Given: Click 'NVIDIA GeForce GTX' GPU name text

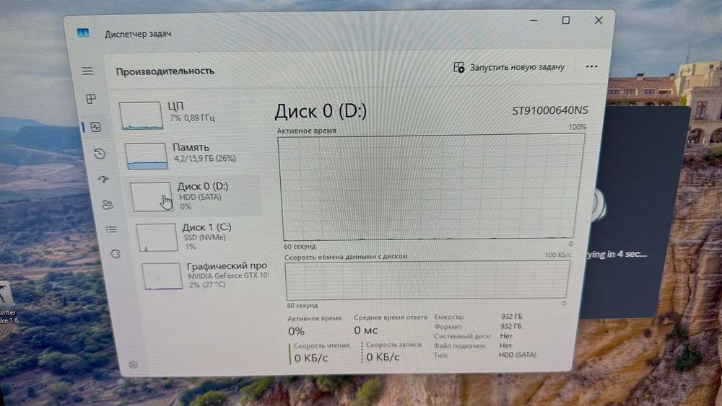Looking at the screenshot, I should click(x=227, y=276).
